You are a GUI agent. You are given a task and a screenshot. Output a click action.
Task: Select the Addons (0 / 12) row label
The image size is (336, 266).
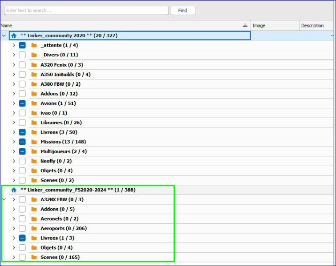pos(59,94)
